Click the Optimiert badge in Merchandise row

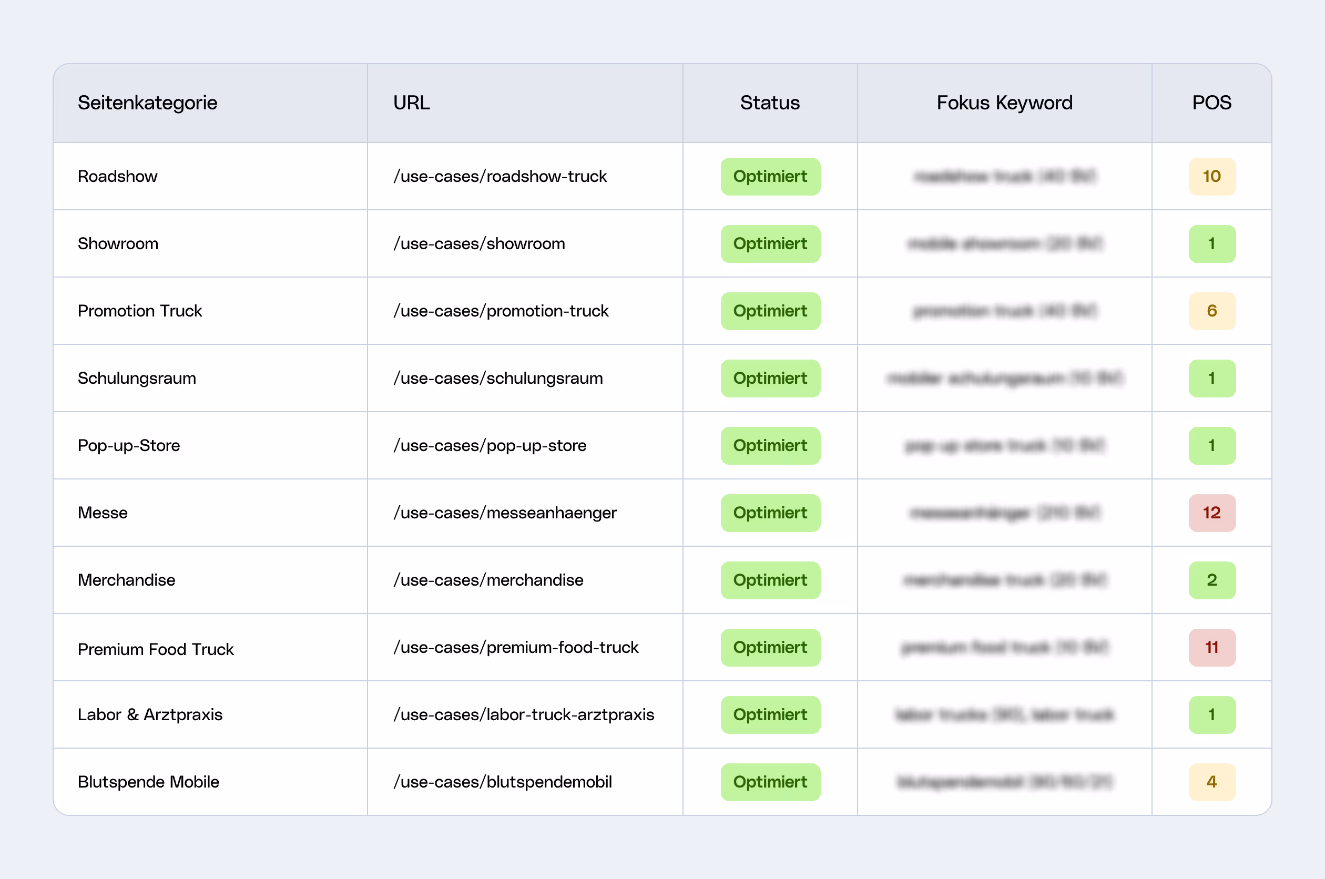pyautogui.click(x=770, y=580)
